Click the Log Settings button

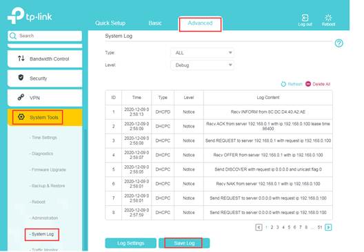click(x=131, y=243)
